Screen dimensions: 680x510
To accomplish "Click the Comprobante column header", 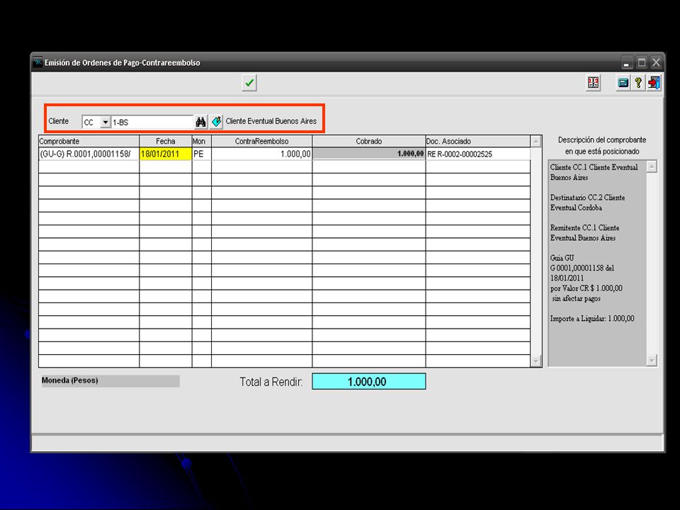I will point(89,142).
